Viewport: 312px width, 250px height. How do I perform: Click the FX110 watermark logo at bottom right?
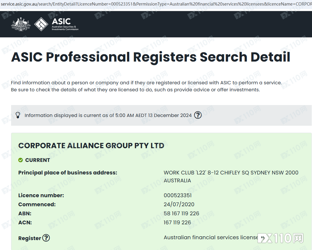tap(280, 238)
